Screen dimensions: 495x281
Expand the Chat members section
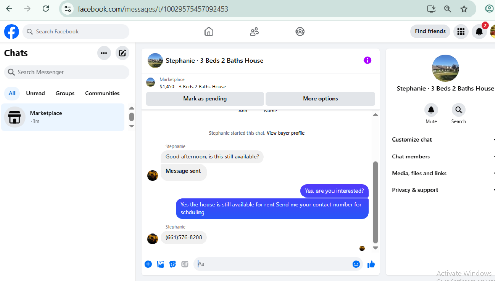[443, 156]
